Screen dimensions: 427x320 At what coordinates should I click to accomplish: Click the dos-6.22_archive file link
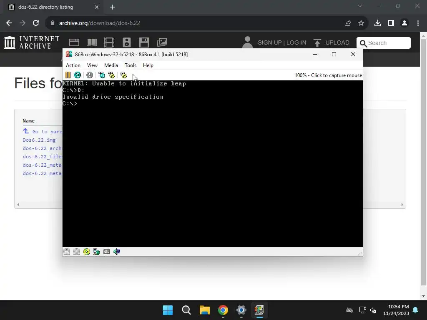click(43, 148)
